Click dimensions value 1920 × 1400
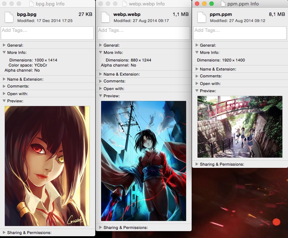 coord(233,60)
